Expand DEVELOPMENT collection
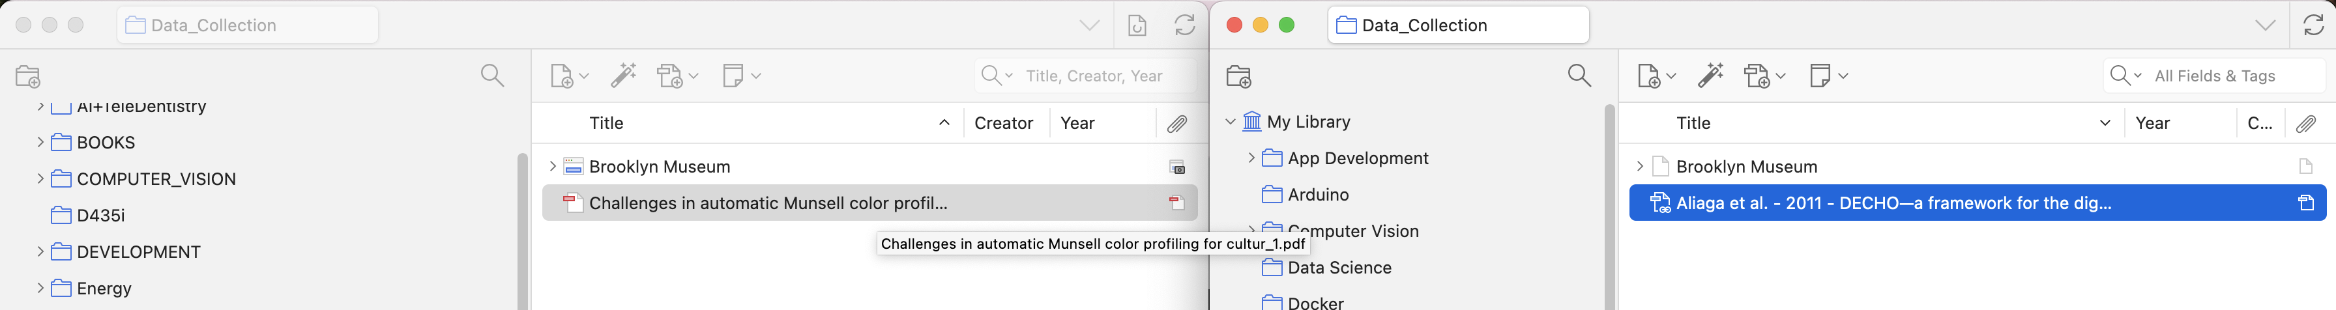The width and height of the screenshot is (2336, 310). 40,252
